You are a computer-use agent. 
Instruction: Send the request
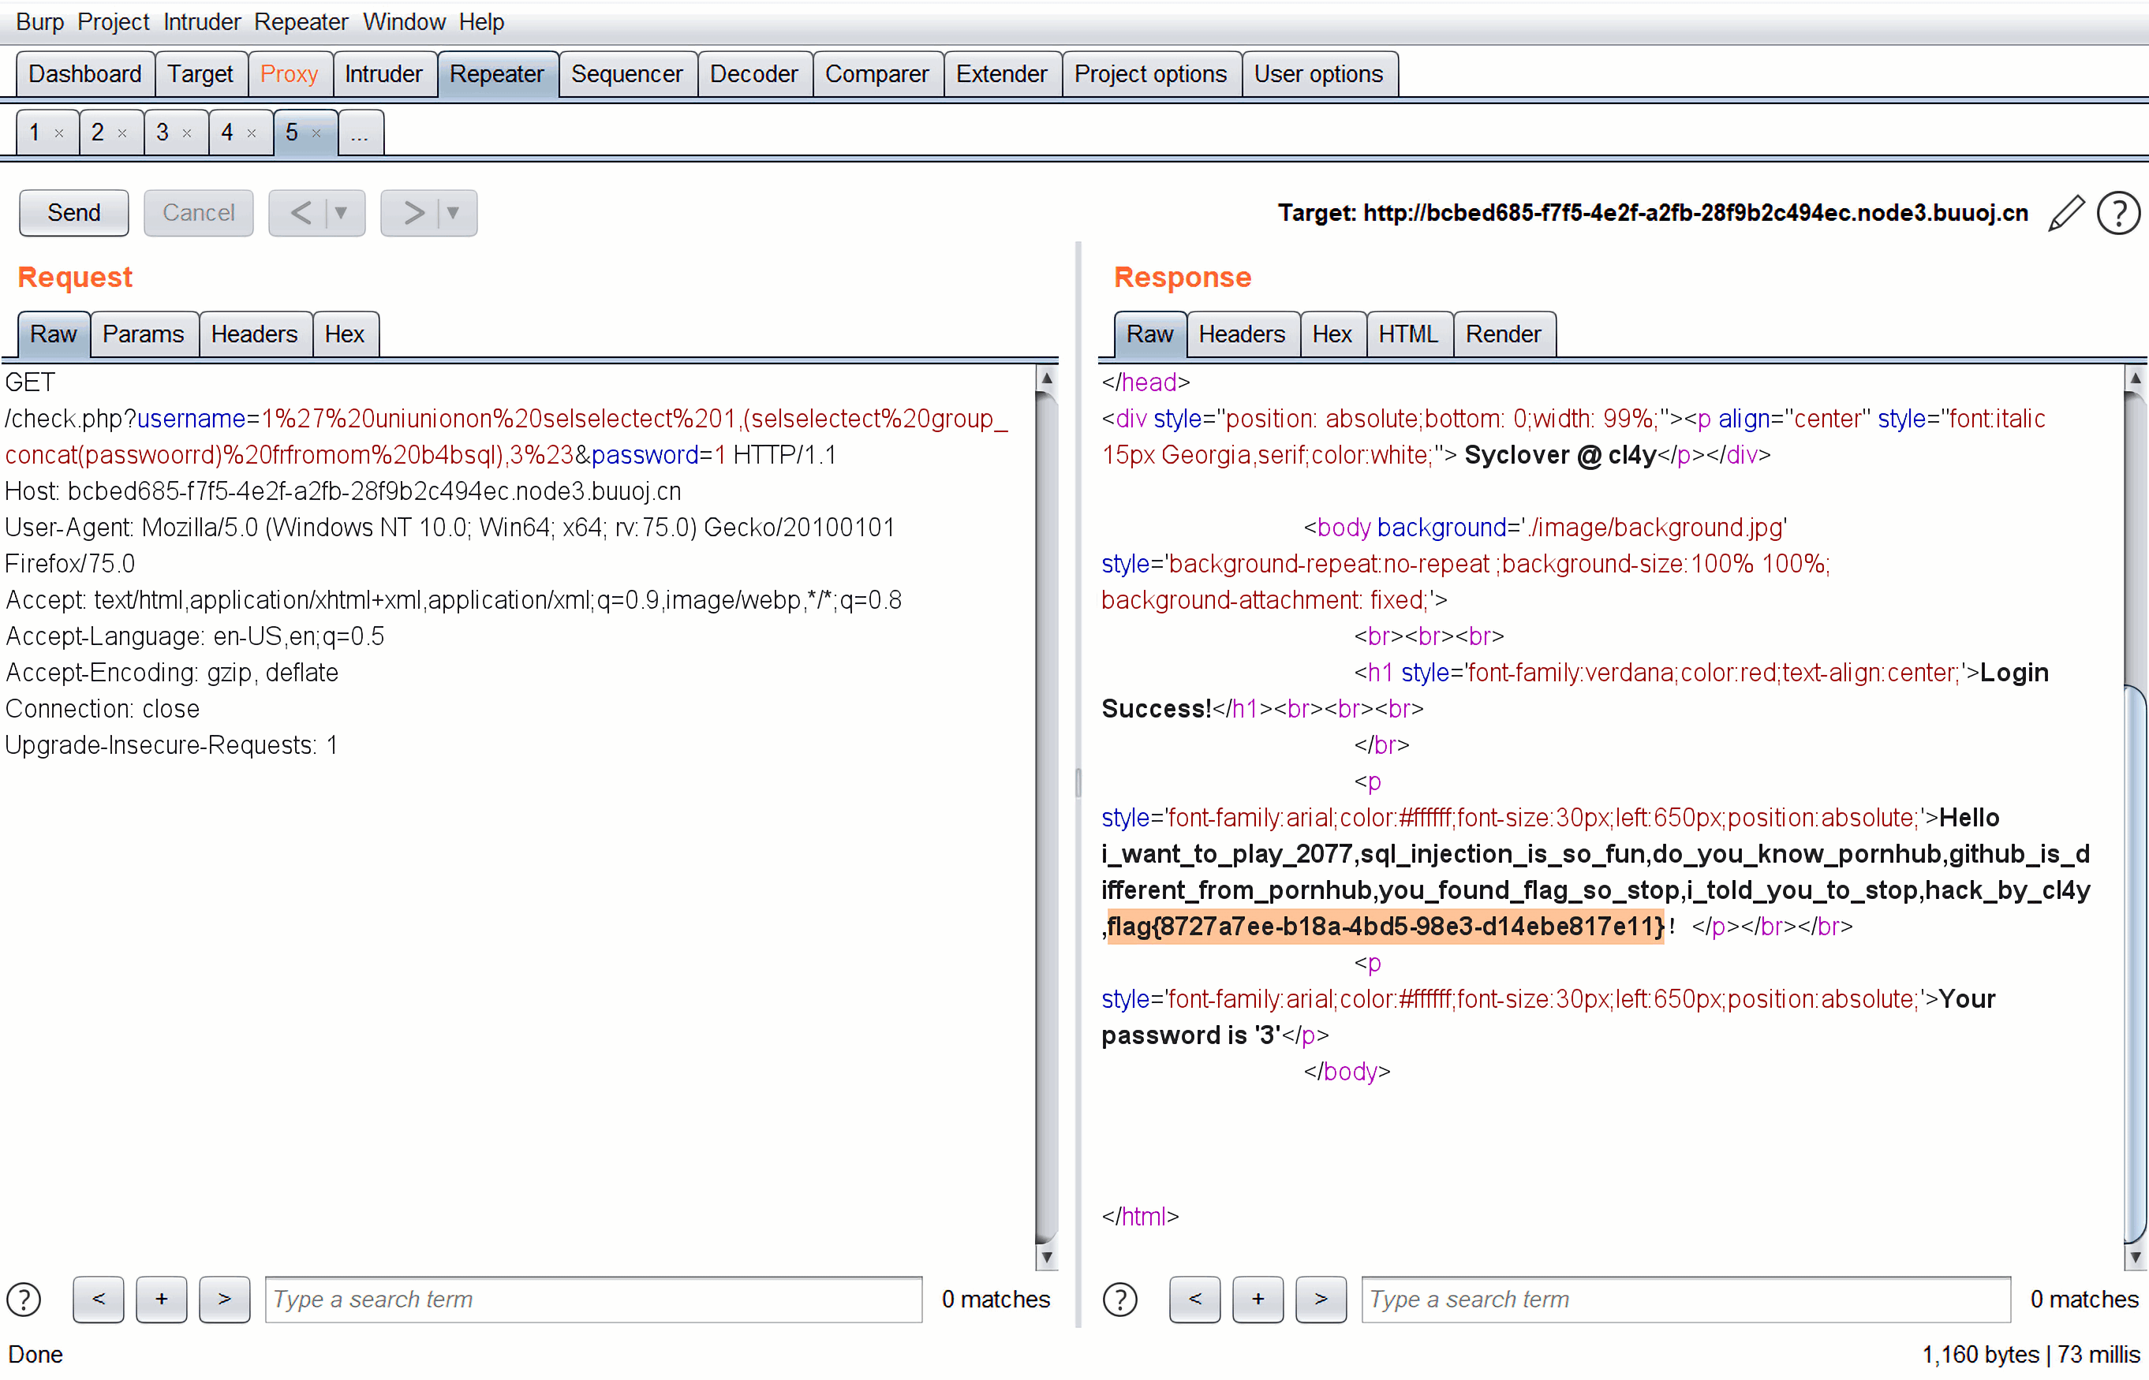pyautogui.click(x=73, y=213)
